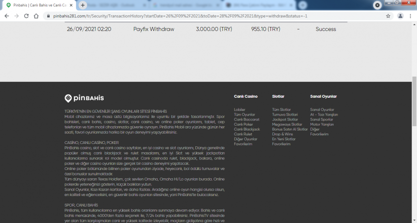Click the CASİNO, CANLI CASİNO, POKER heading

(92, 143)
